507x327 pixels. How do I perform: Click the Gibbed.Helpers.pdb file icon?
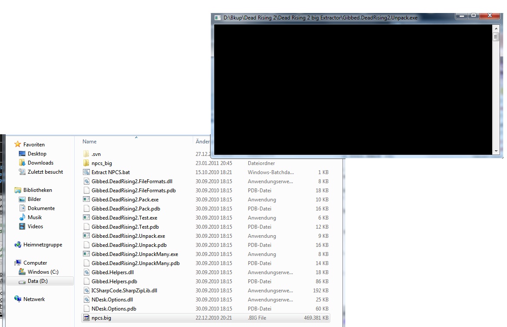pos(86,281)
